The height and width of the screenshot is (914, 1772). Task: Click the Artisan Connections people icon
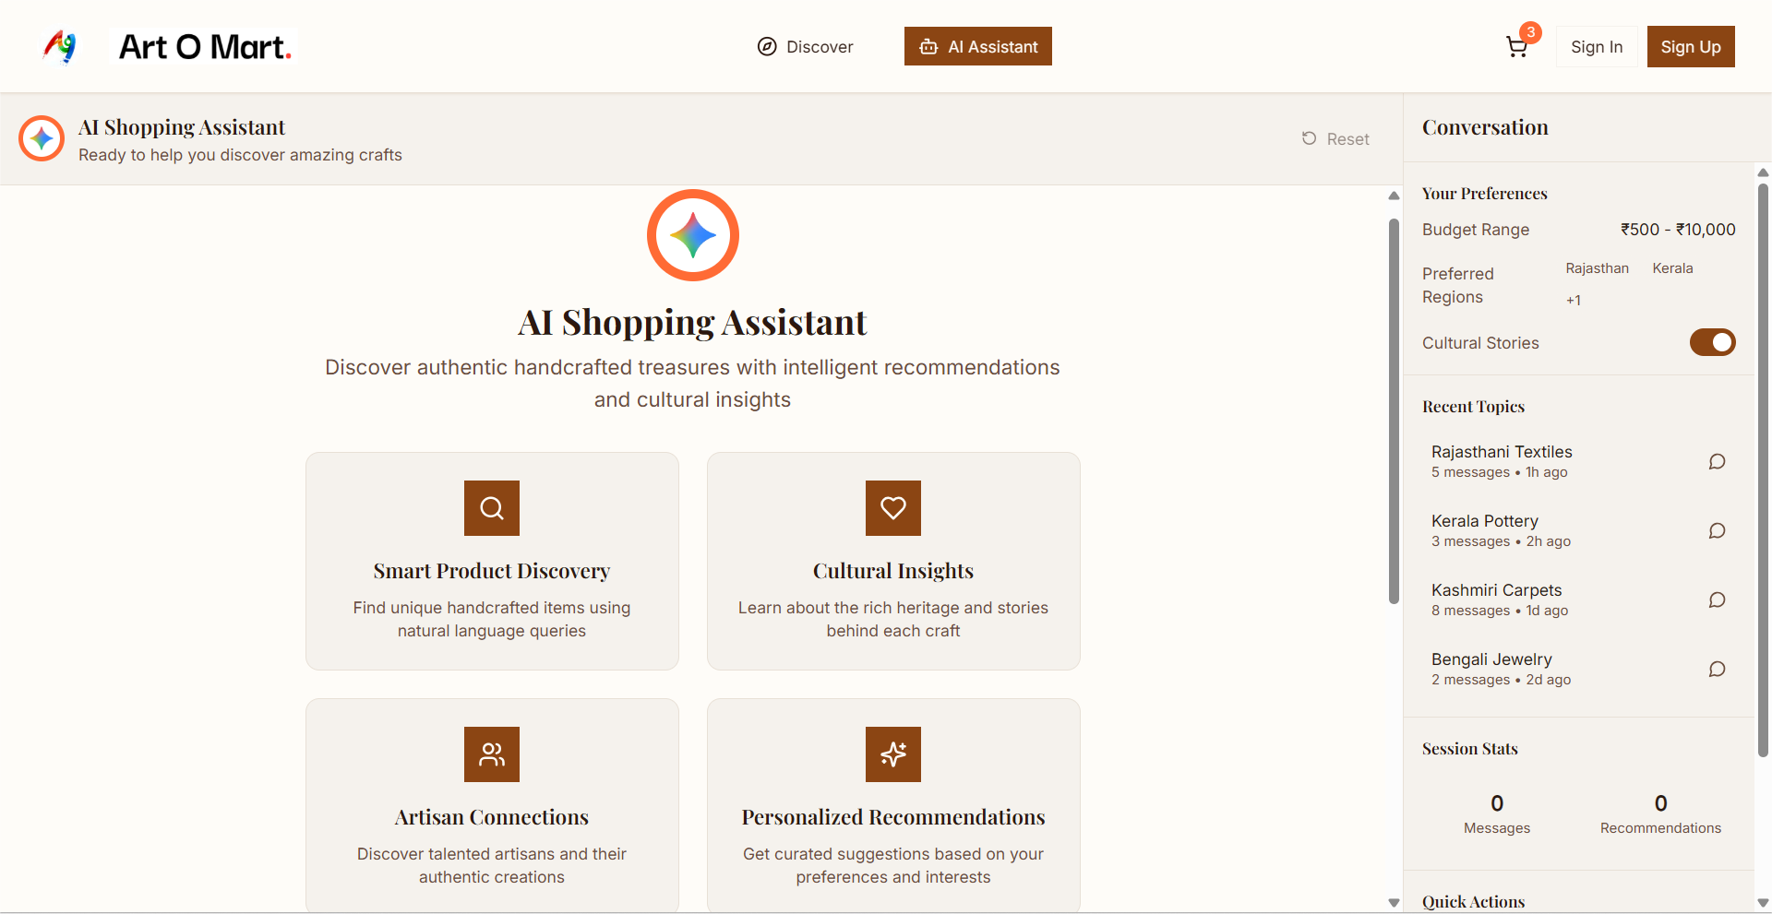492,754
